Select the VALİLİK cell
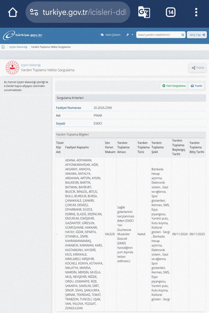The height and width of the screenshot is (313, 209). [110, 234]
